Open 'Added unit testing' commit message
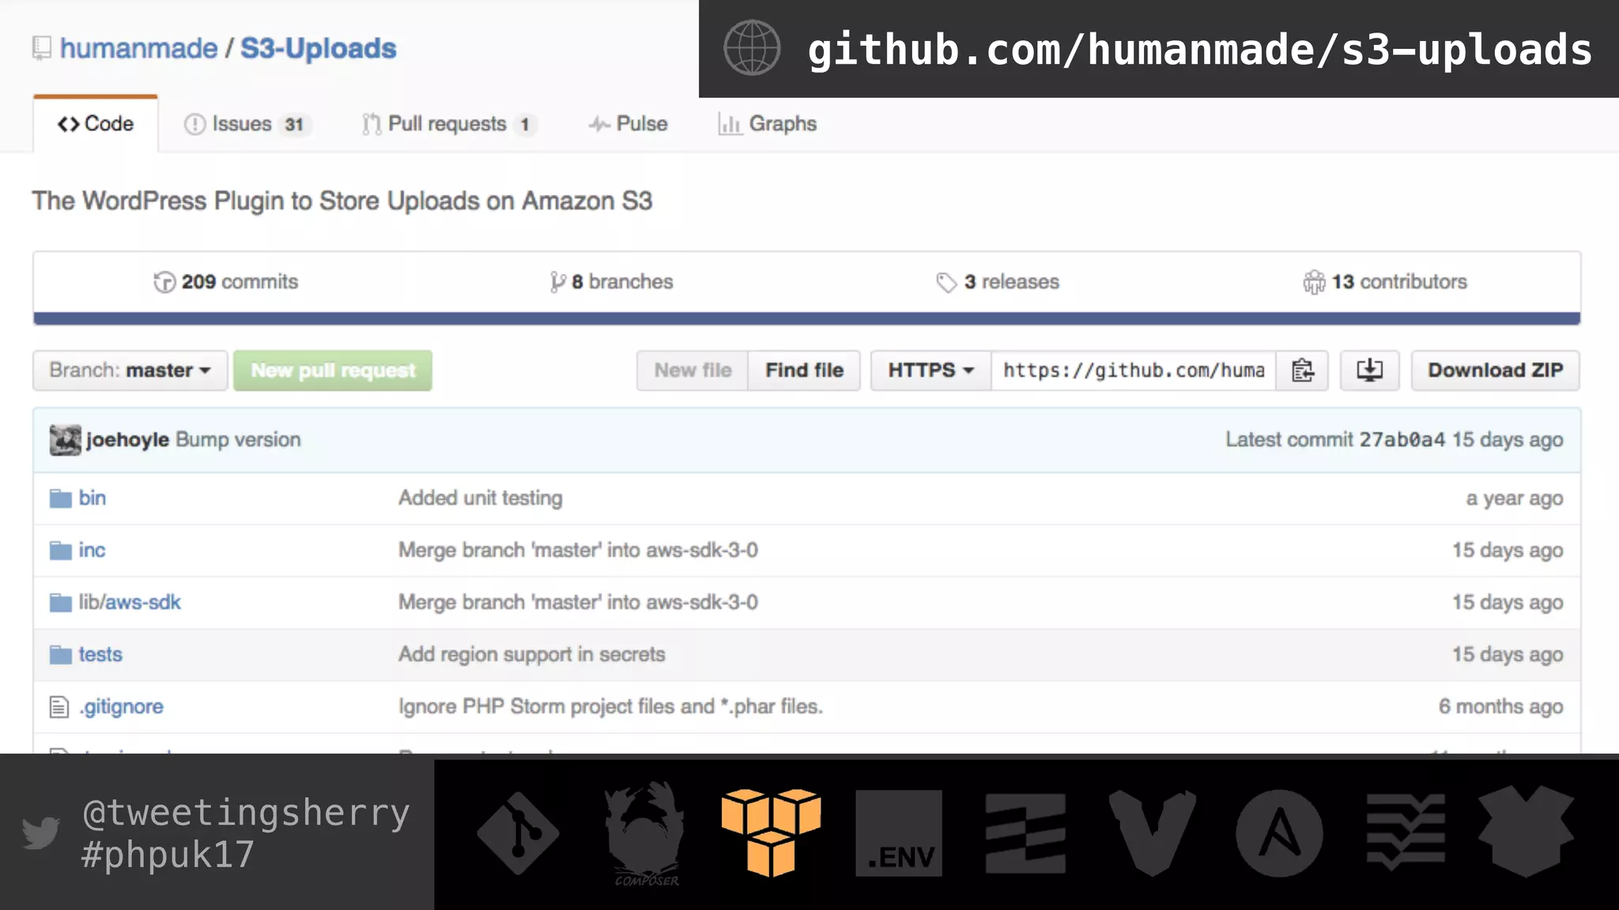1619x910 pixels. (x=481, y=498)
